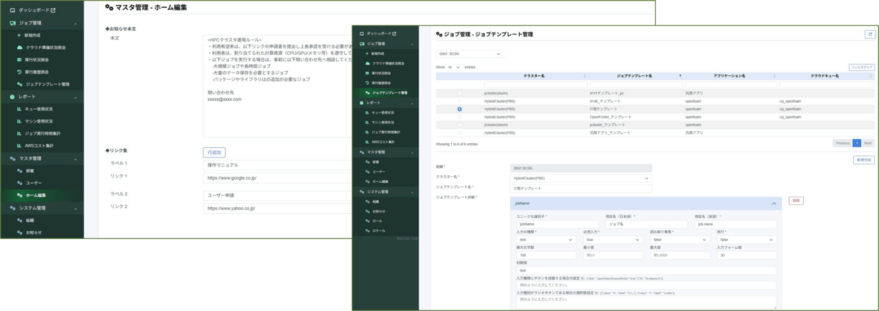
Task: Select radio button for OpenFOAM_テンプレート row
Action: pos(459,117)
